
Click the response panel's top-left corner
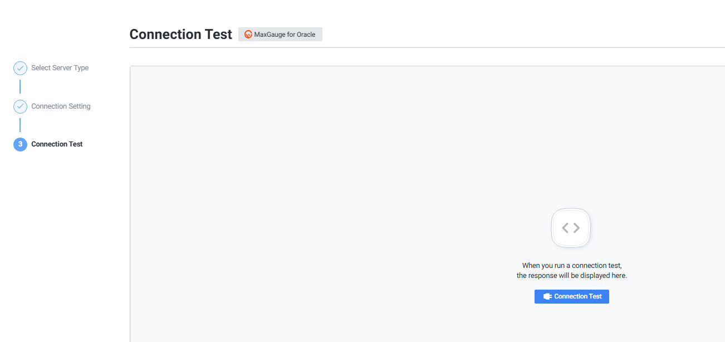pyautogui.click(x=131, y=68)
